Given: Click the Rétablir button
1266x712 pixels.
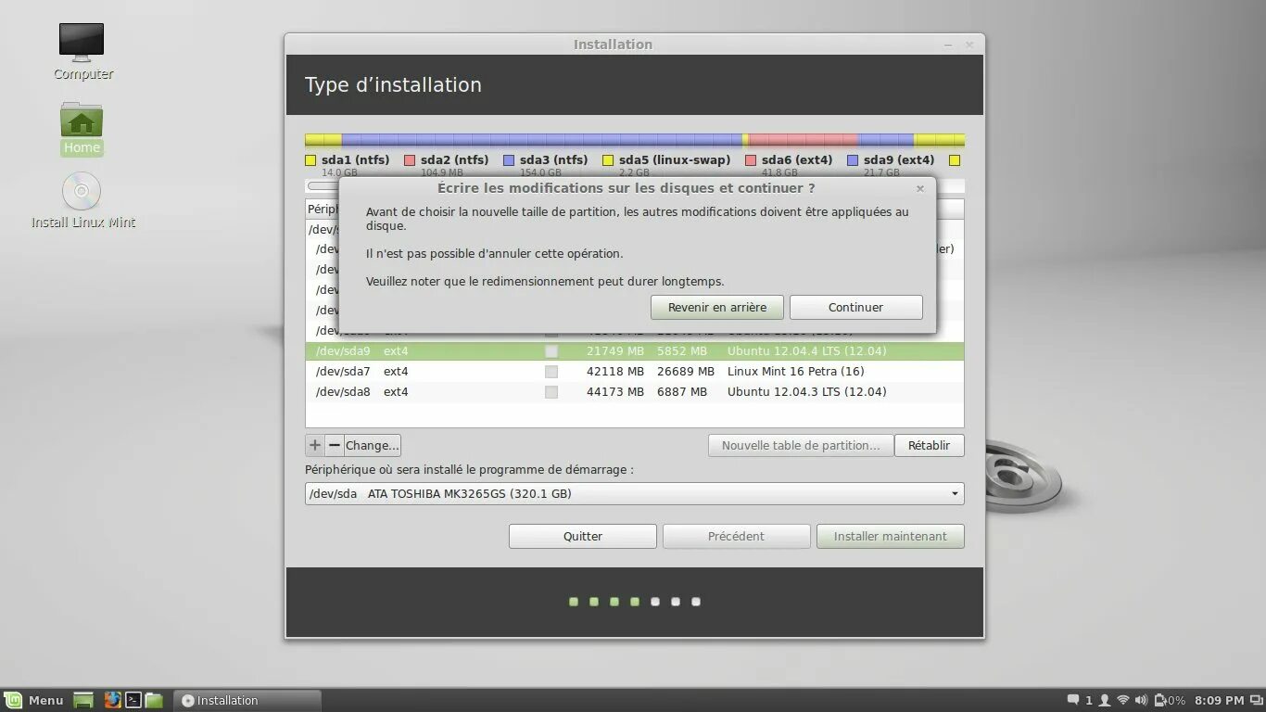Looking at the screenshot, I should point(930,445).
